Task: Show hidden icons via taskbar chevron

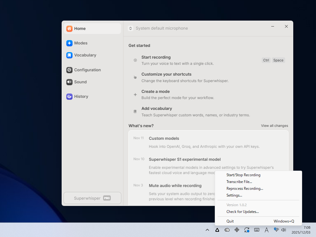Action: pyautogui.click(x=207, y=230)
